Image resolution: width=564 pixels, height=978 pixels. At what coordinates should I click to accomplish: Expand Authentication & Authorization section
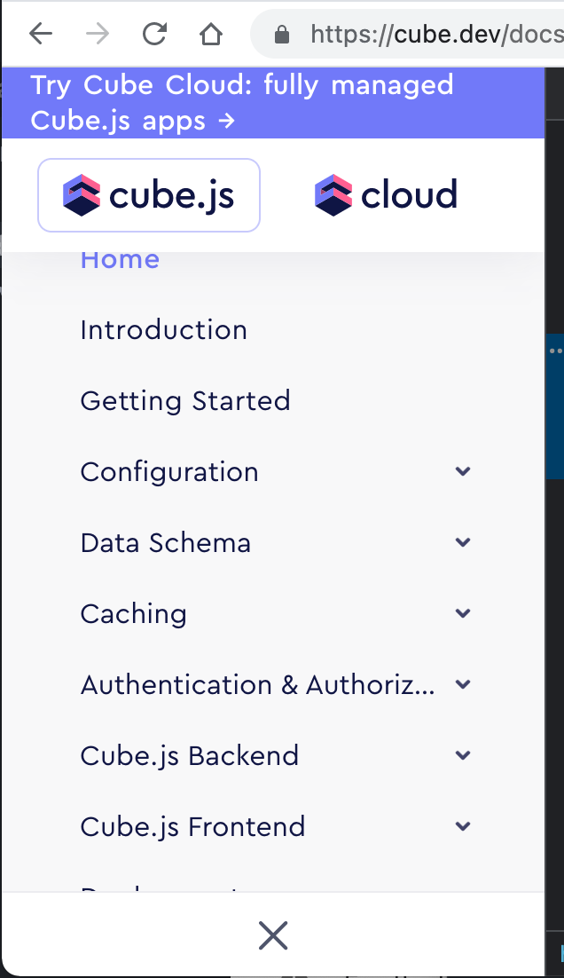[462, 684]
